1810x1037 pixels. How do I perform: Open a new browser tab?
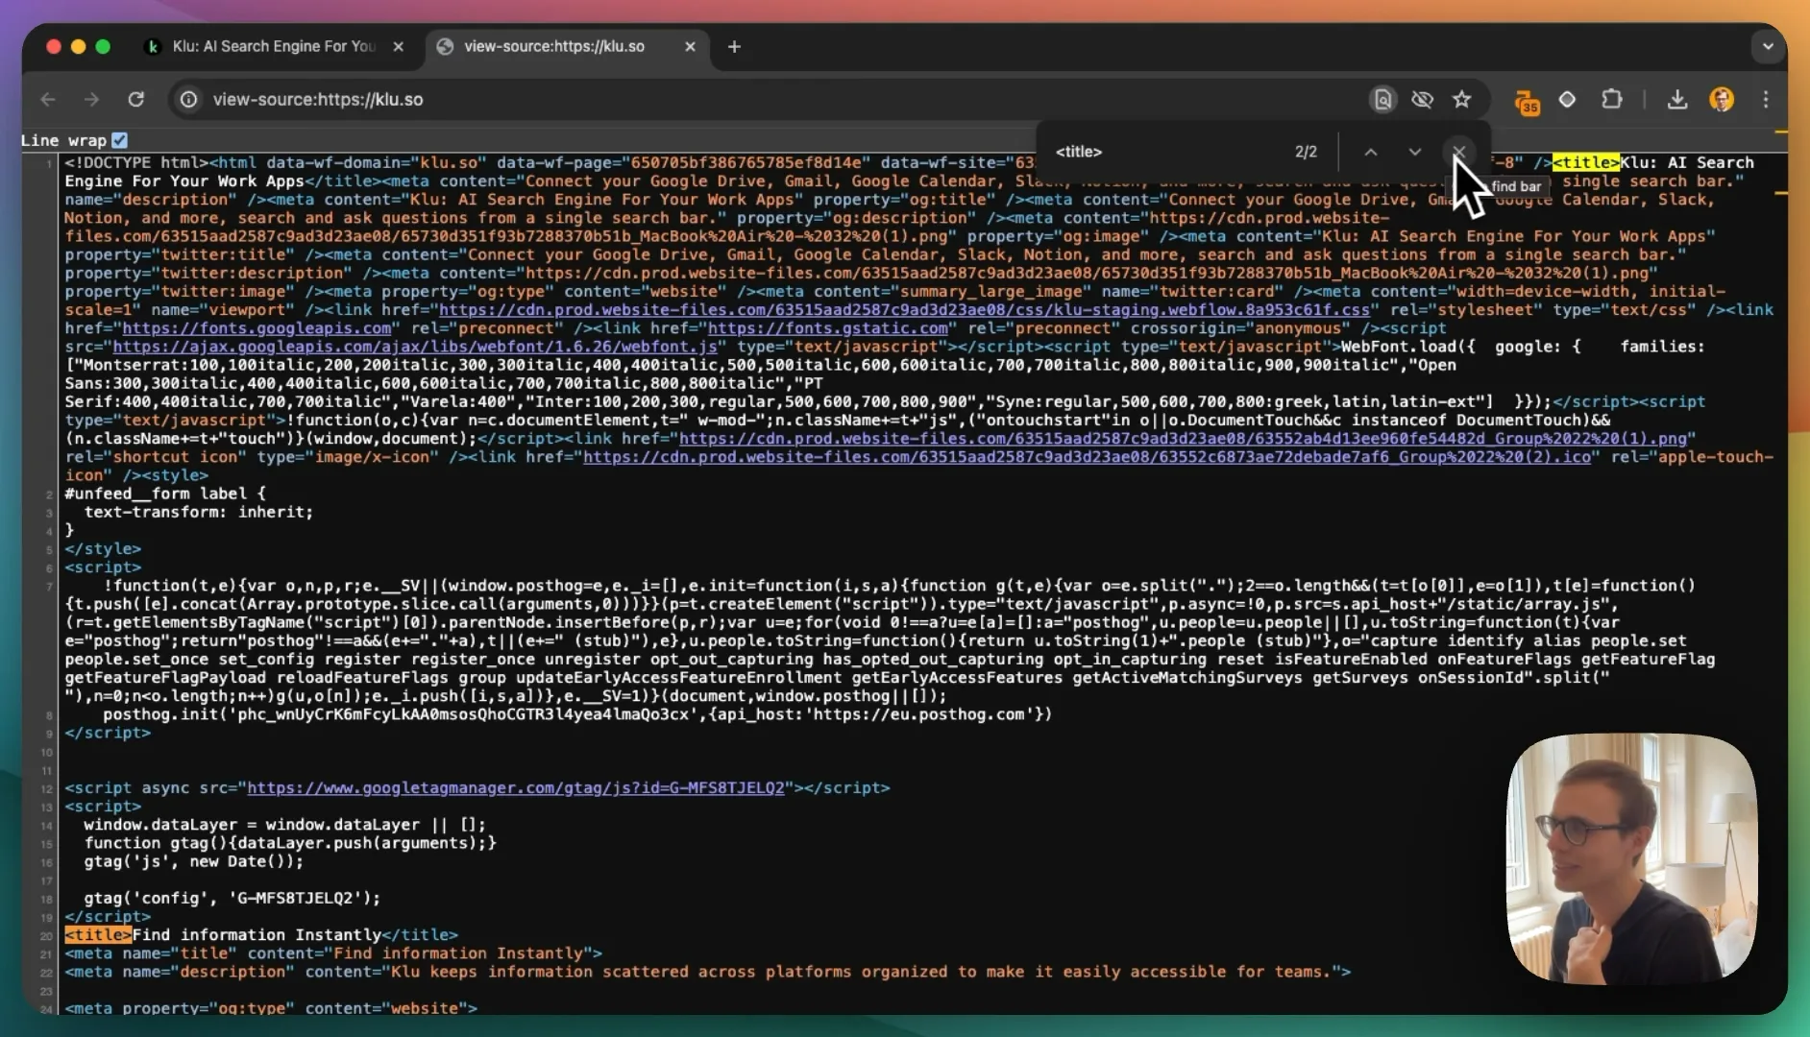pos(734,46)
